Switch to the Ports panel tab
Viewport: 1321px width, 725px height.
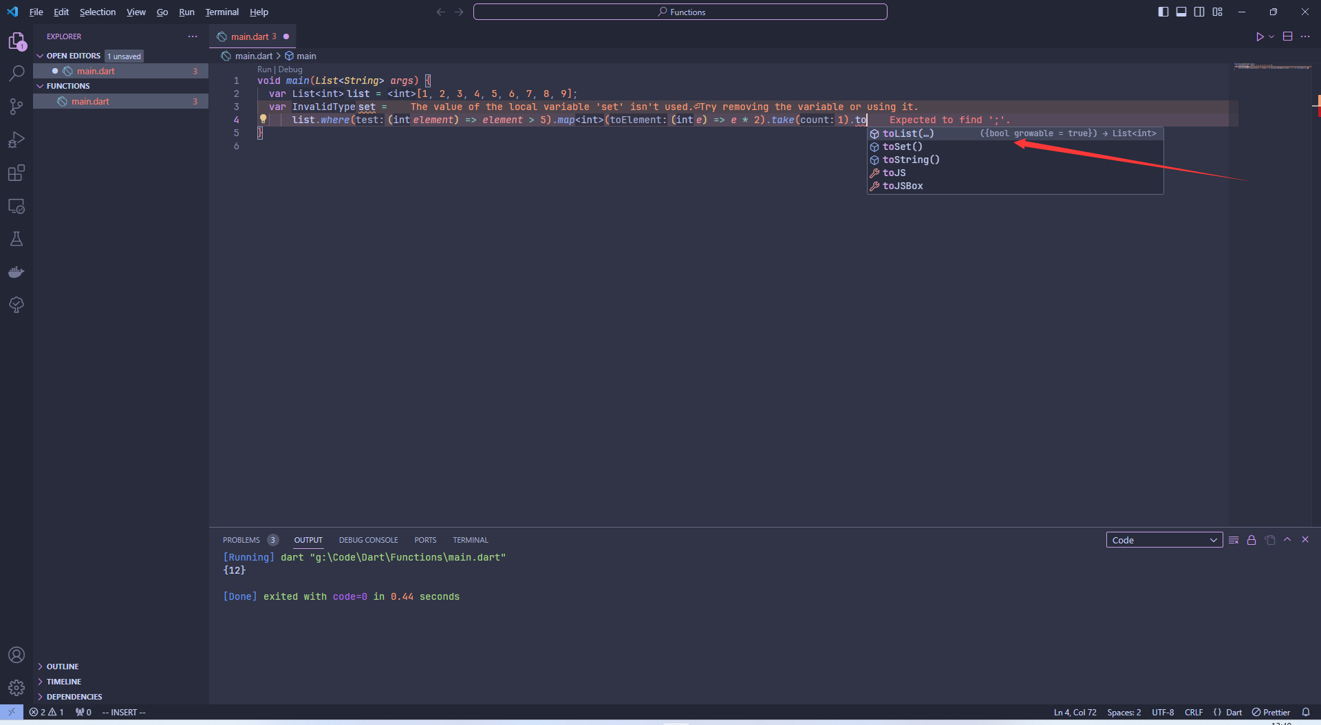[425, 540]
